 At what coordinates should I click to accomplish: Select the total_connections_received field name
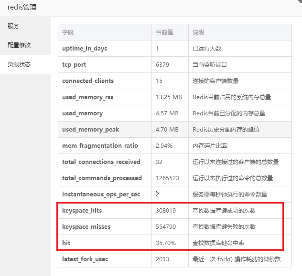tap(101, 162)
